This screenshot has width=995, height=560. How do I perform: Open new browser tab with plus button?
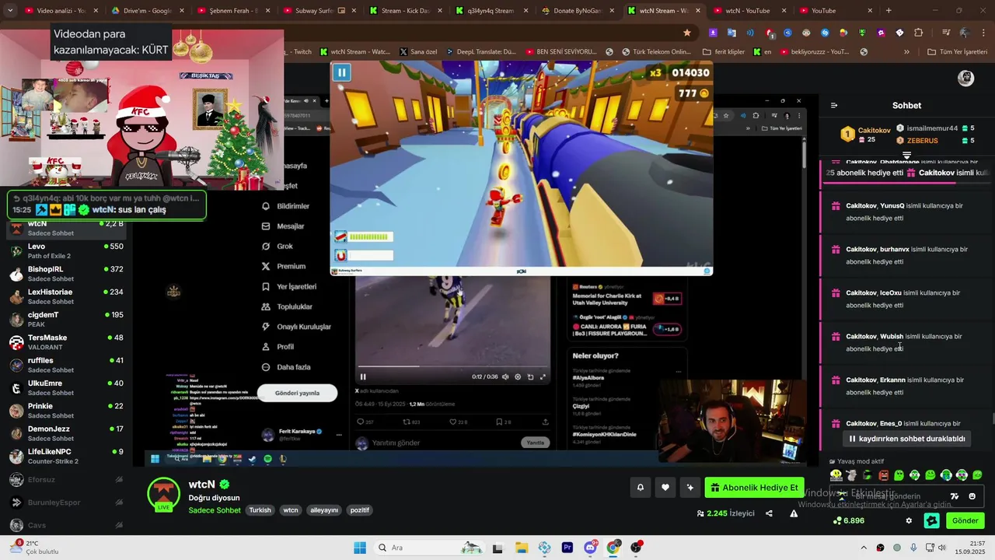coord(889,11)
